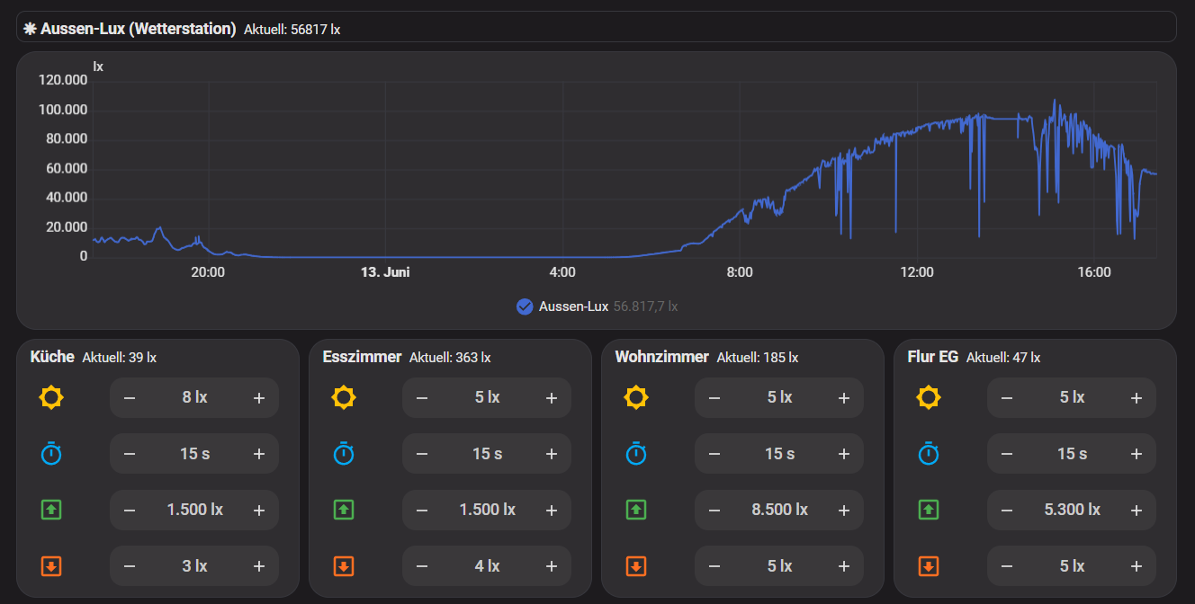Click the 5.300 lx value in Flur EG

1072,510
